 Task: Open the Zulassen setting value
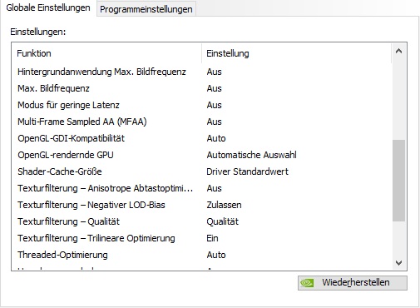point(224,205)
